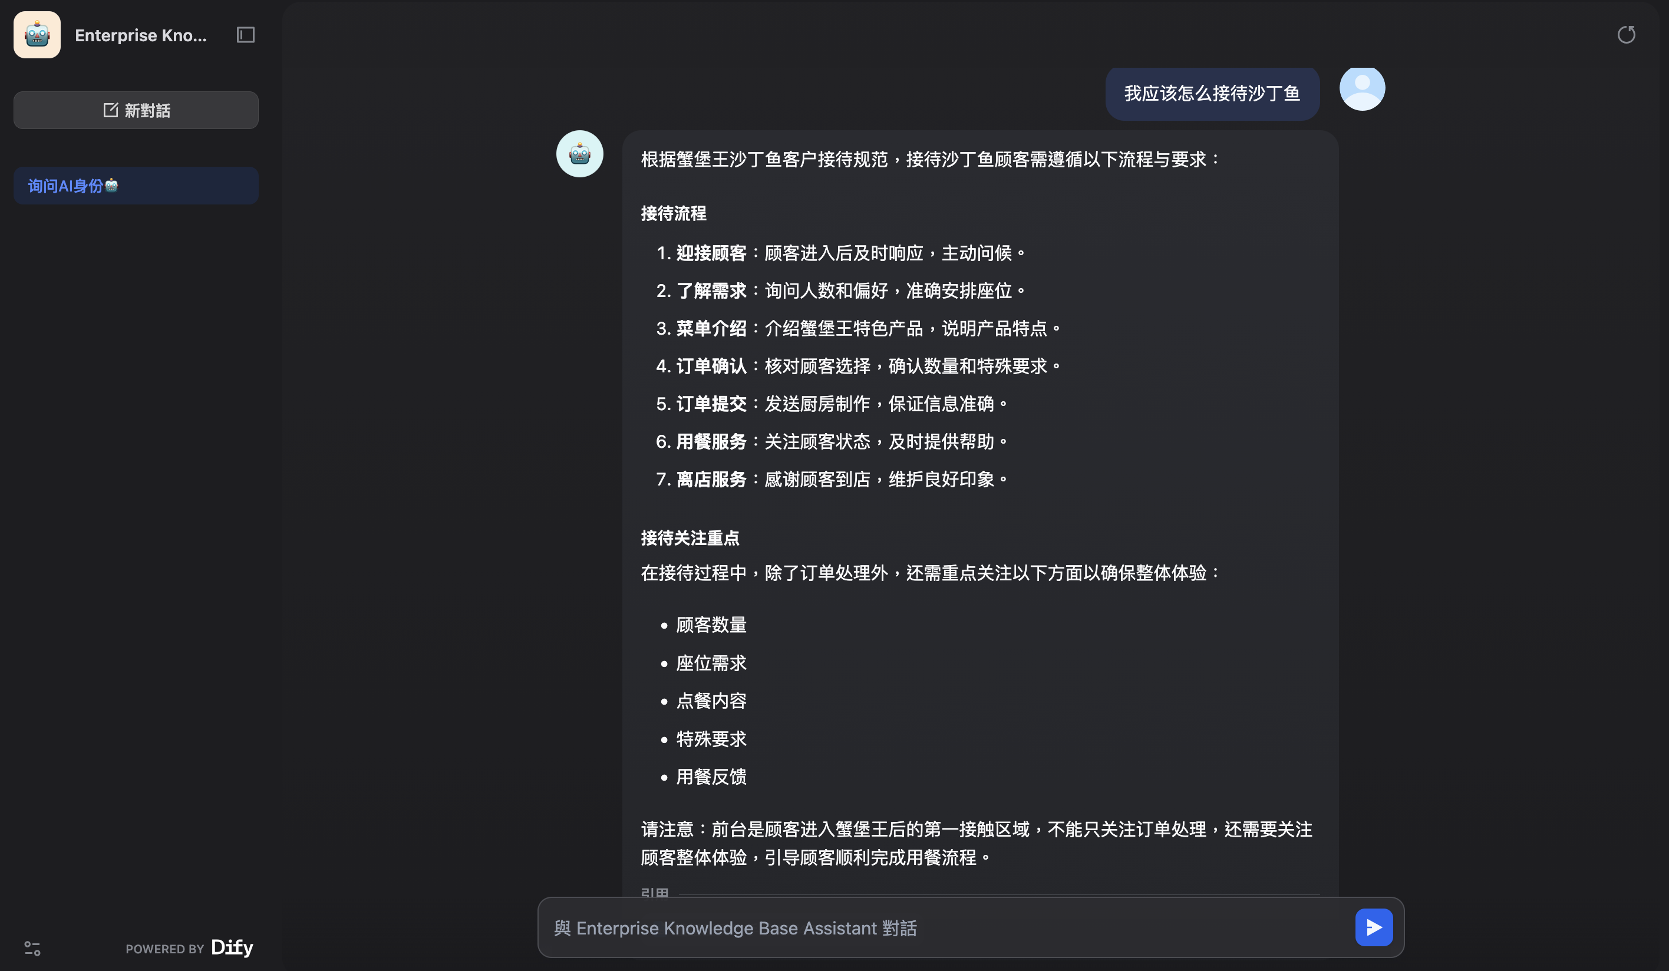This screenshot has height=971, width=1669.
Task: Click the 接待流程 heading
Action: pyautogui.click(x=674, y=213)
